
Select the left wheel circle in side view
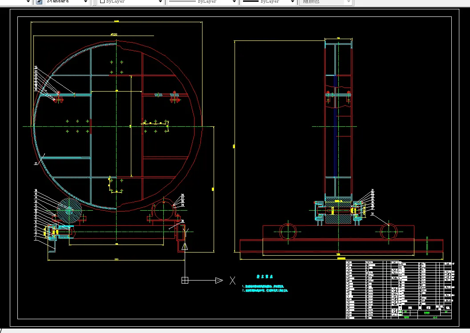coord(288,232)
